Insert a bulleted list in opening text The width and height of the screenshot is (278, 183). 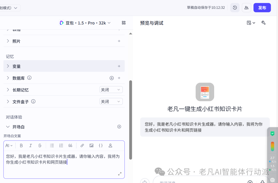coord(52,145)
